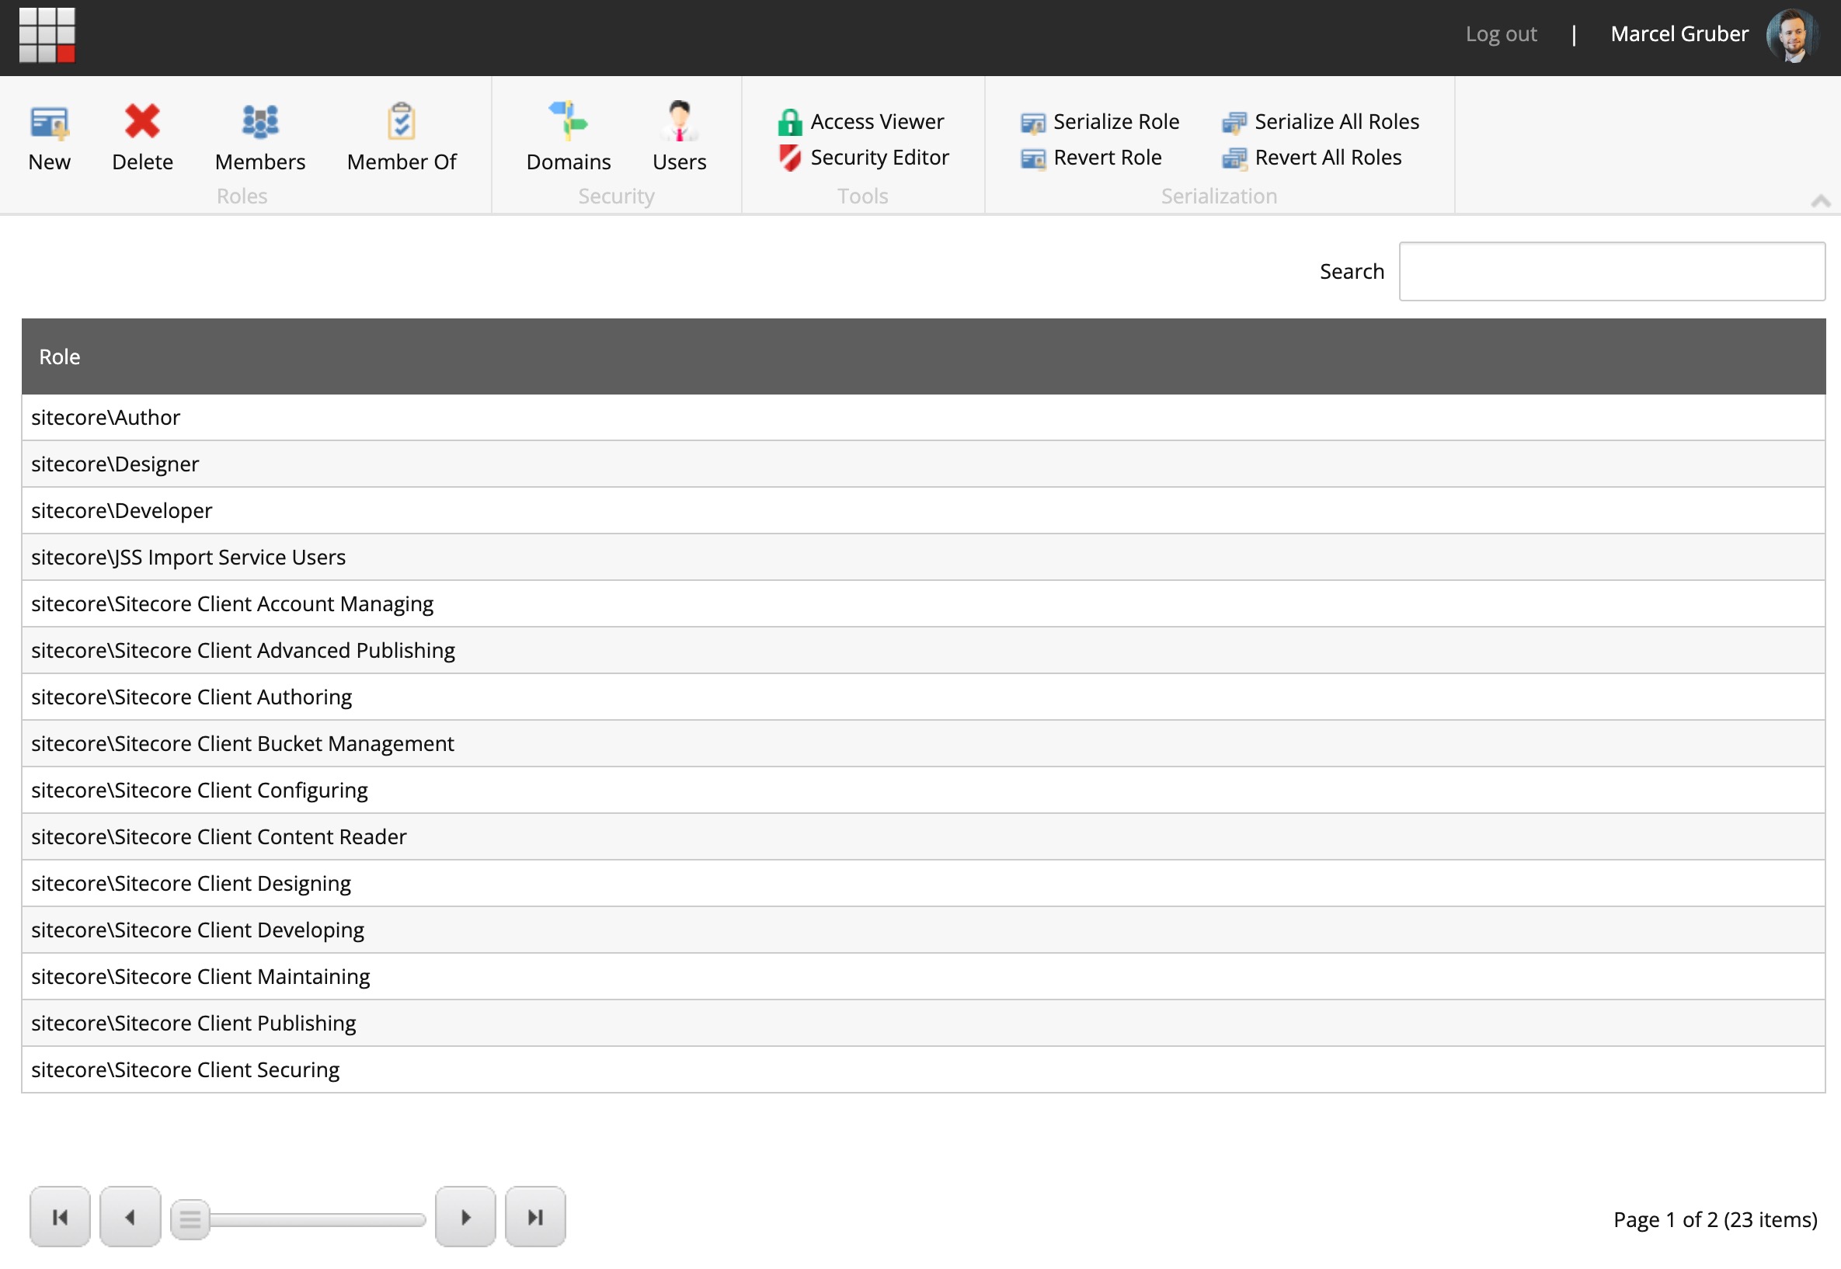Select Sitecore Client Bucket Management row
The height and width of the screenshot is (1269, 1841).
924,743
